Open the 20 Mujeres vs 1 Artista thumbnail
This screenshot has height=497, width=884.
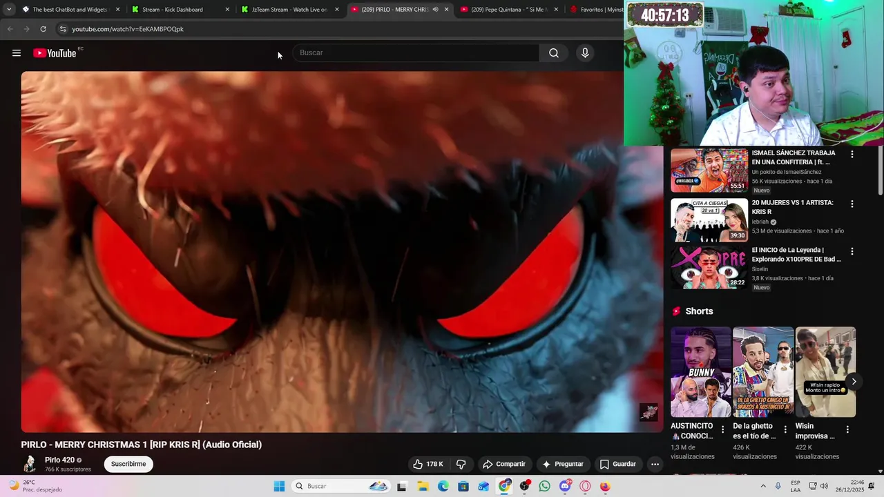[x=709, y=220]
